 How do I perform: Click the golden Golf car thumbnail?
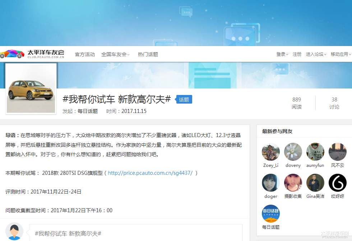pyautogui.click(x=31, y=88)
